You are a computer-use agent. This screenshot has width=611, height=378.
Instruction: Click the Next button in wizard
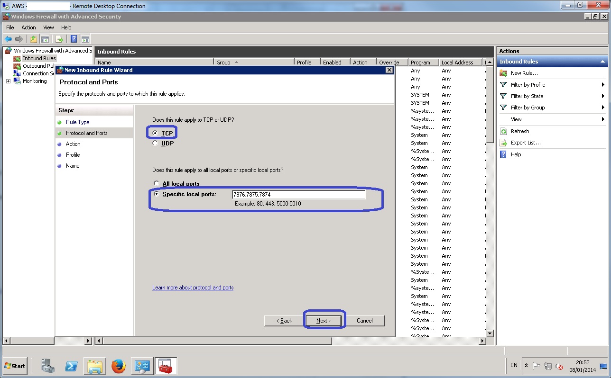coord(324,321)
